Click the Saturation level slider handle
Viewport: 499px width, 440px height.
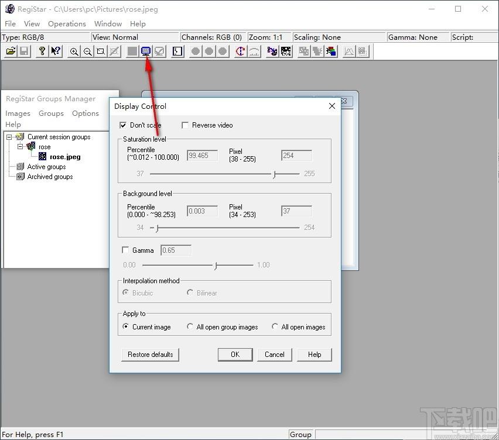274,174
